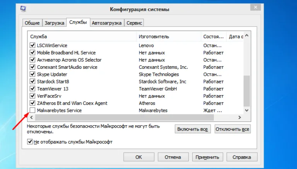Sort by the Служба column header
297x169 pixels.
[x=82, y=37]
